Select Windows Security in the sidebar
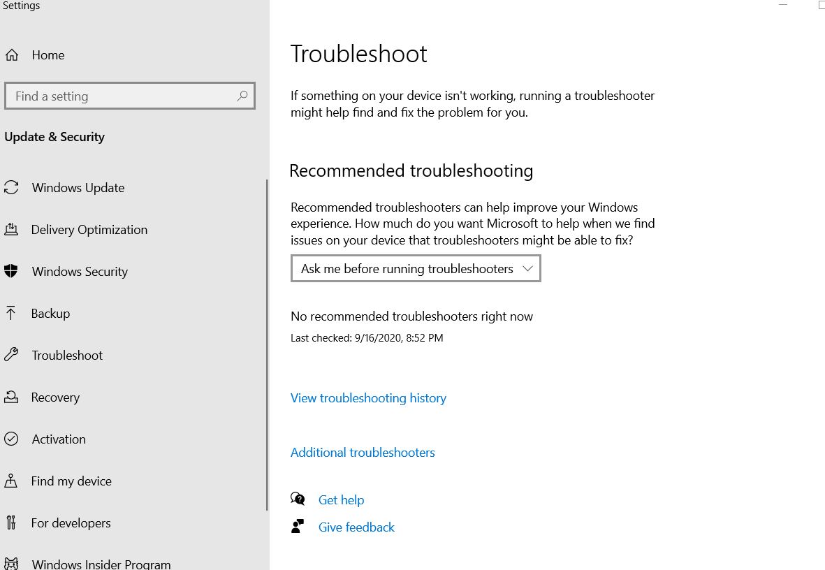 coord(80,272)
